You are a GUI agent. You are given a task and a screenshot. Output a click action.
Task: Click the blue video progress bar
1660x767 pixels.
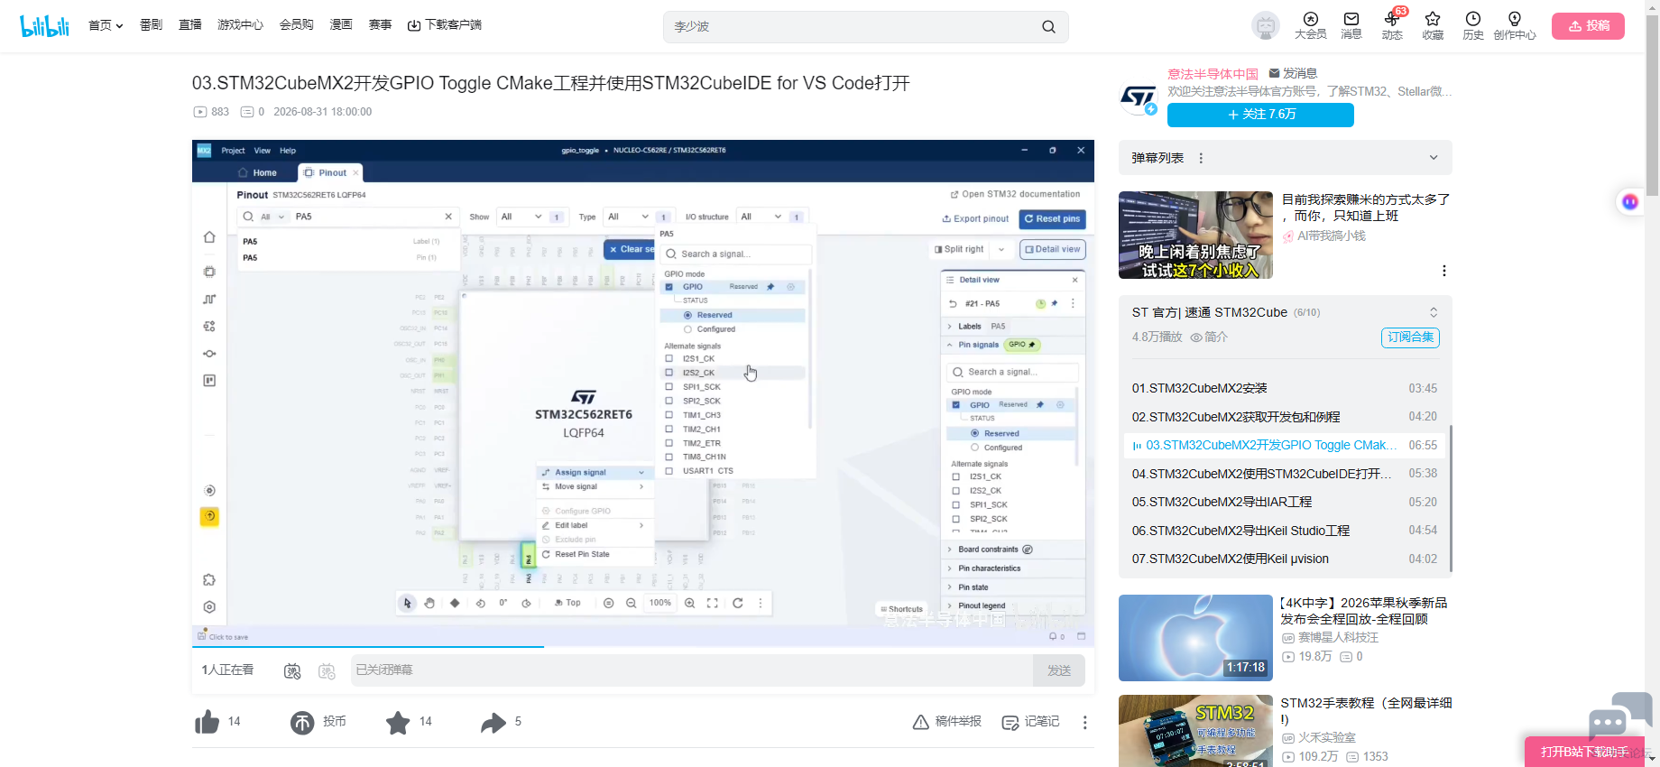tap(368, 647)
